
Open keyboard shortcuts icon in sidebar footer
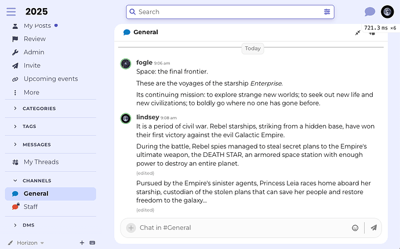pyautogui.click(x=92, y=243)
